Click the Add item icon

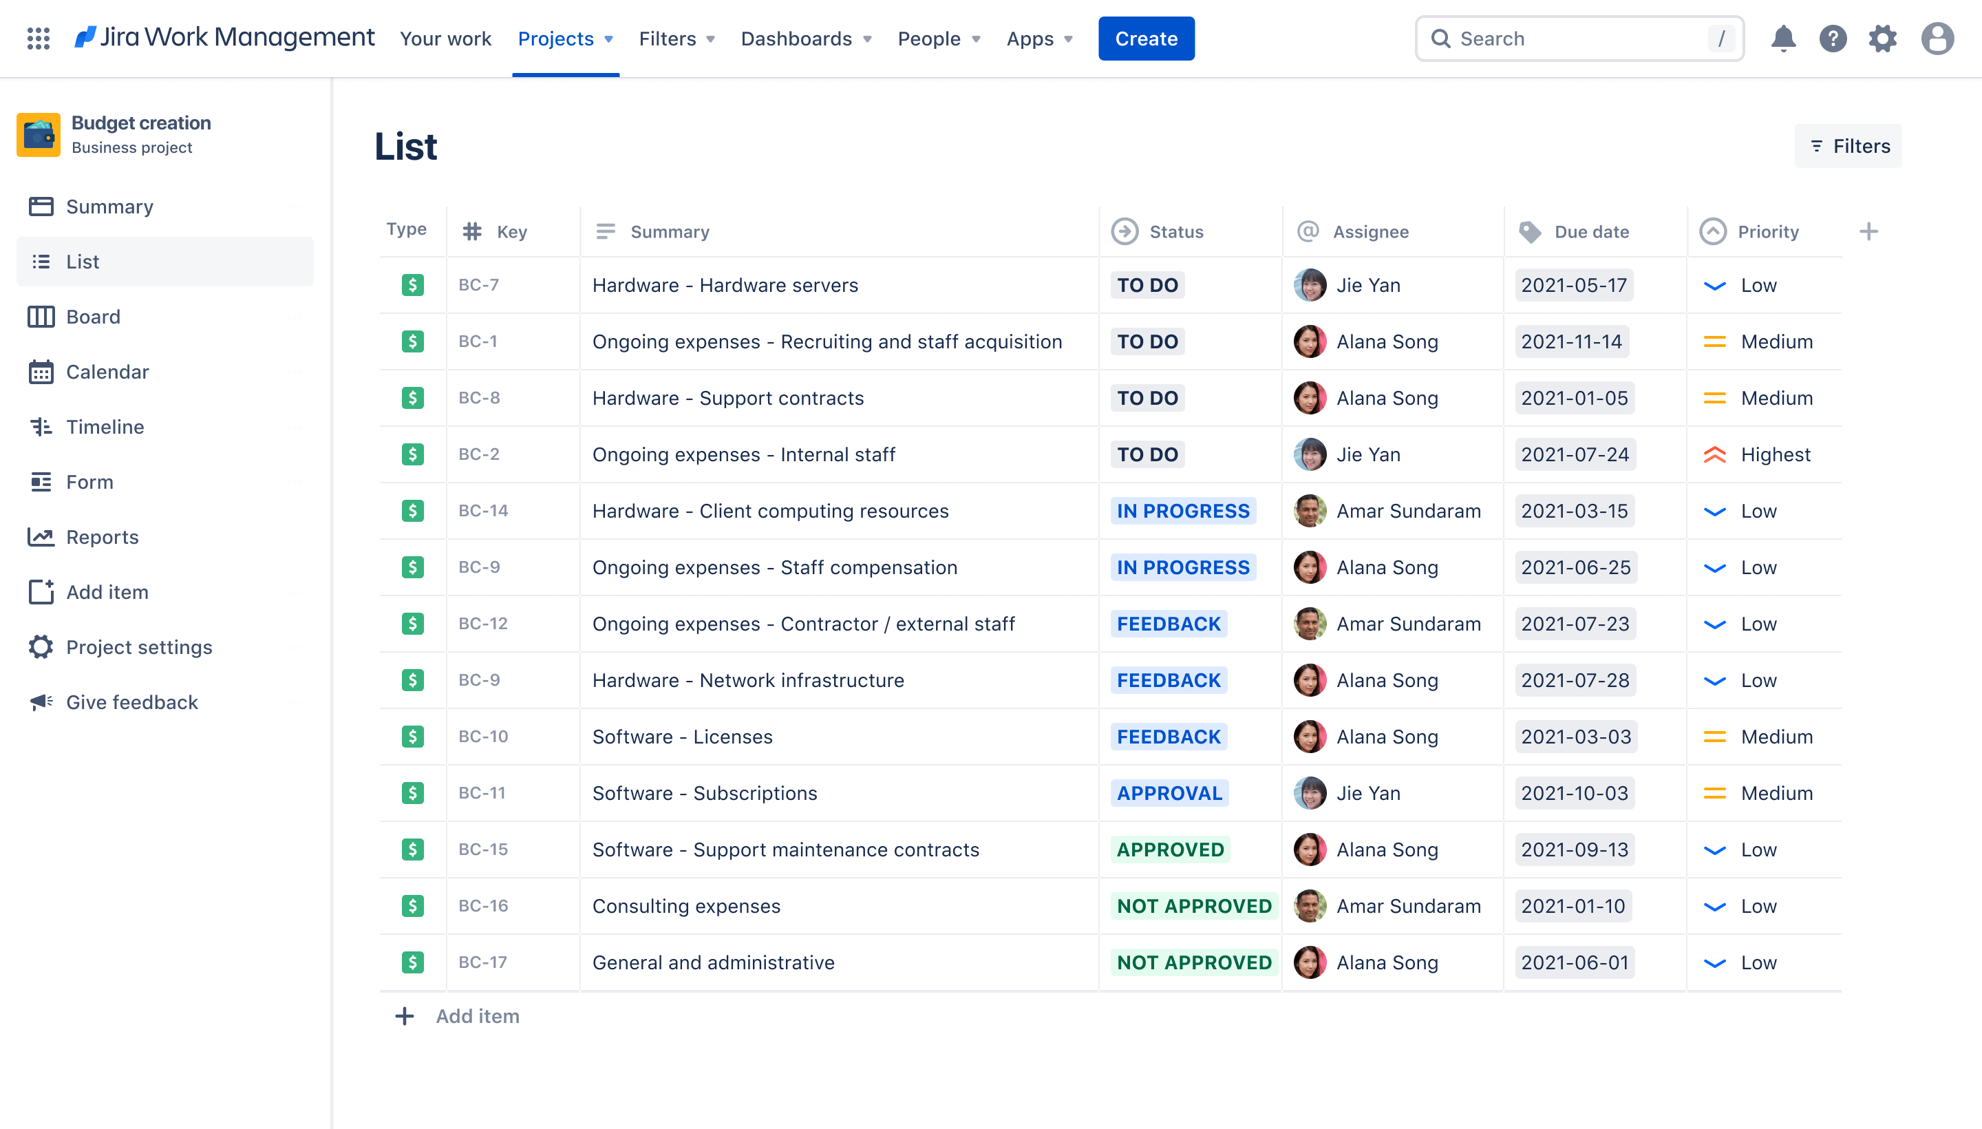pos(41,591)
